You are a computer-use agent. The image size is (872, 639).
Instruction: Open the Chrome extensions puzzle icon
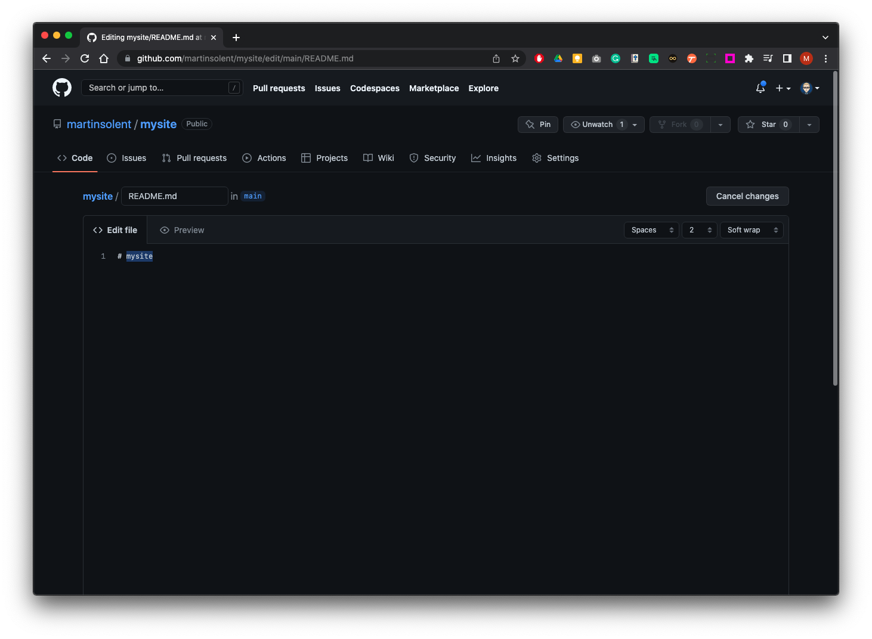pos(749,58)
